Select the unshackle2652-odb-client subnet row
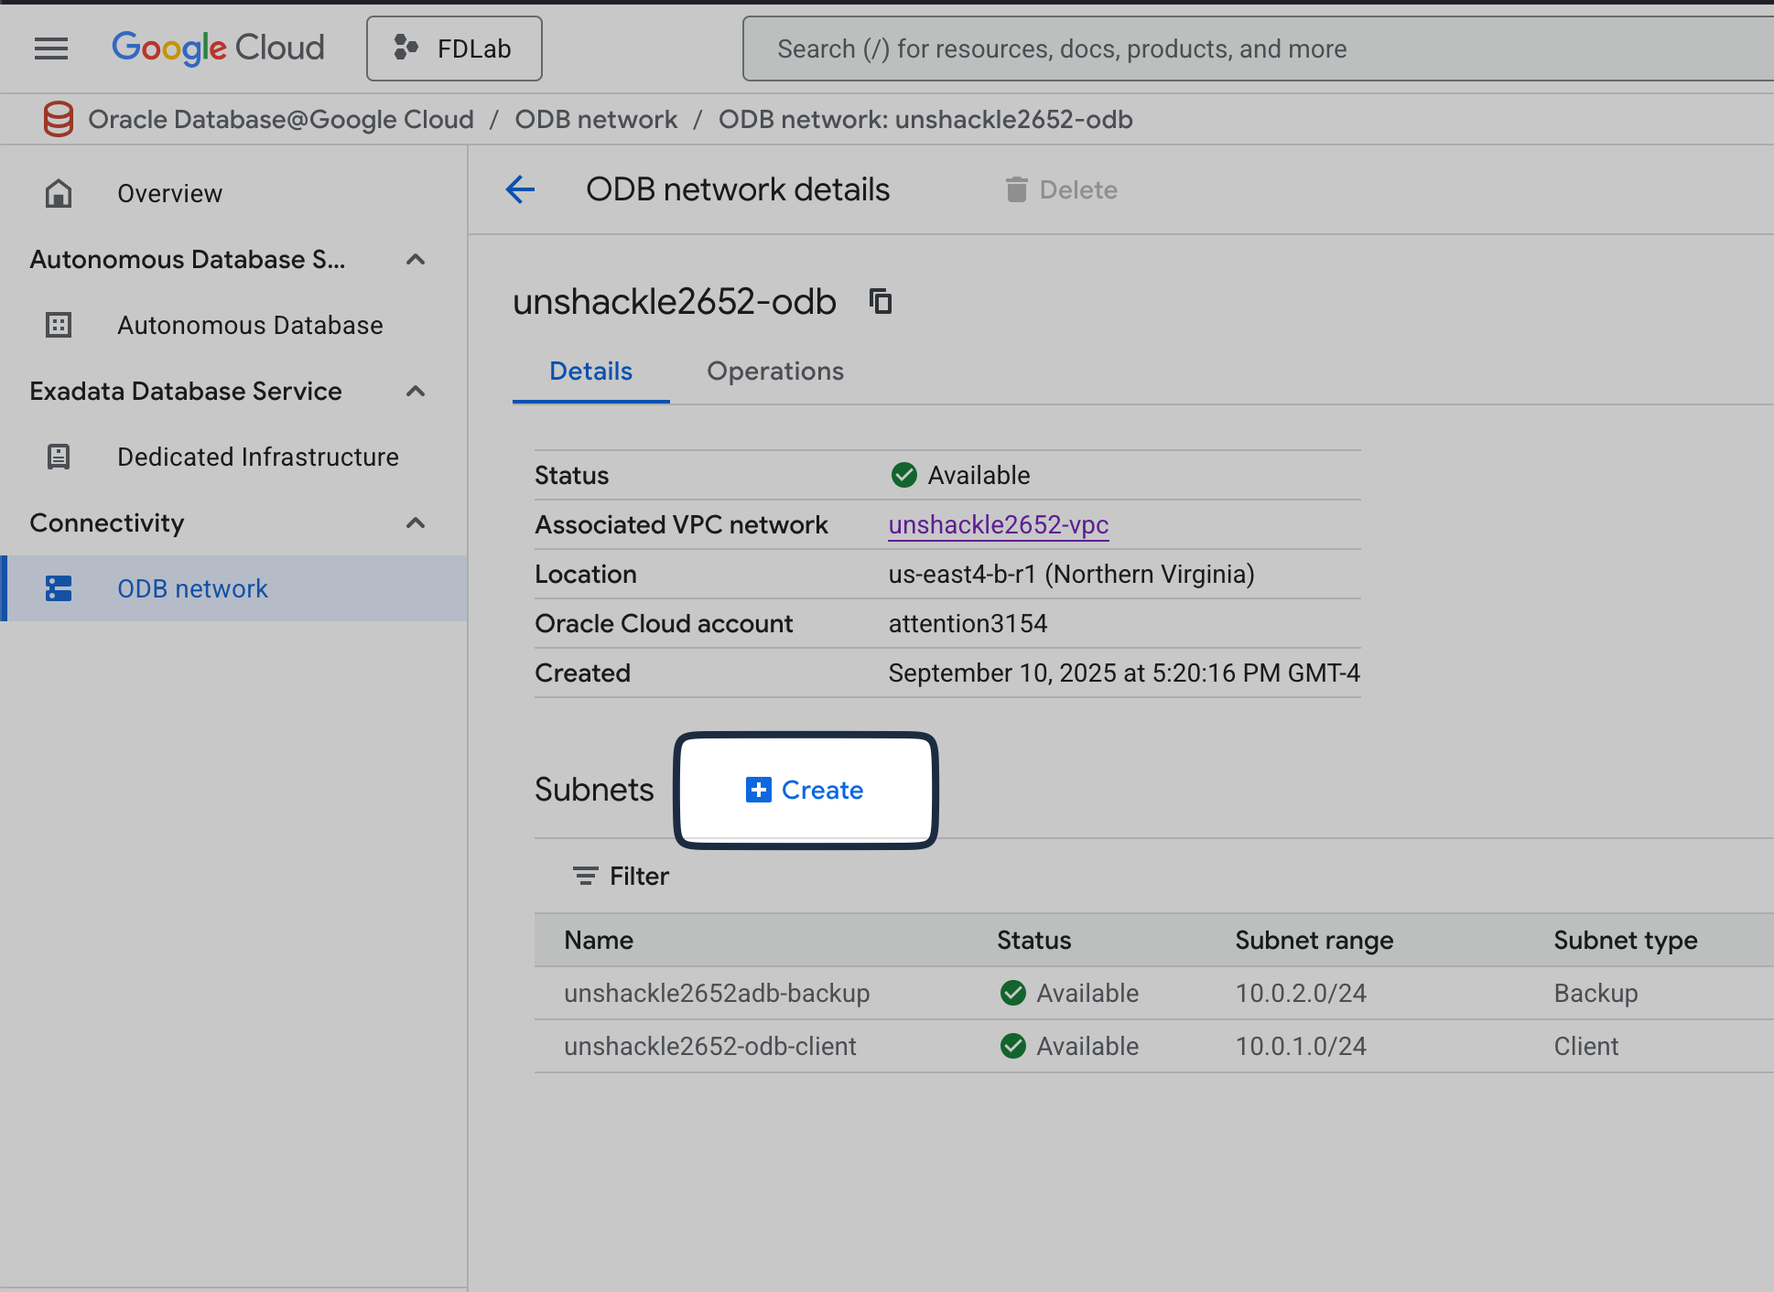 [1153, 1046]
